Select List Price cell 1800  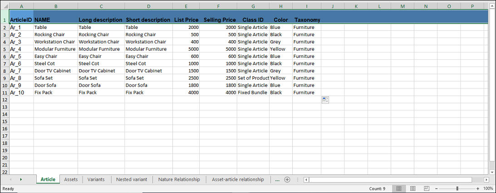coord(187,85)
